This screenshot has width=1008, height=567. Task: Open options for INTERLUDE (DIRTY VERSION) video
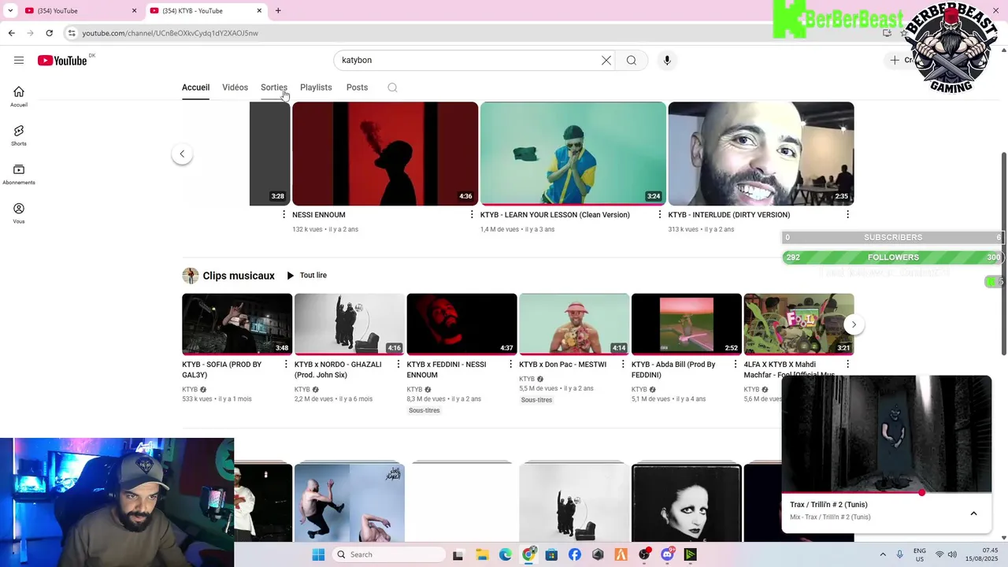point(847,214)
